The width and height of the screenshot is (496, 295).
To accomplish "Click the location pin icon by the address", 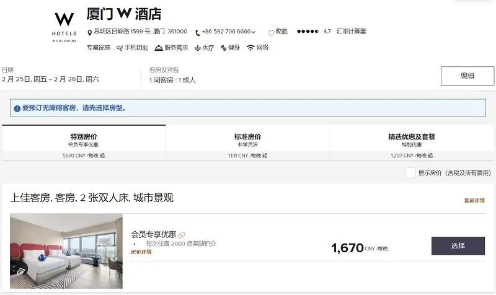I will click(89, 33).
